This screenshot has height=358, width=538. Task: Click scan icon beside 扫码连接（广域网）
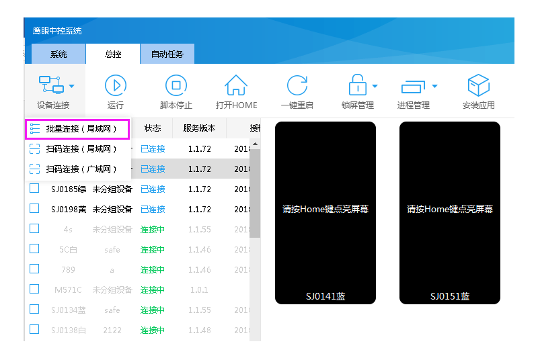(x=35, y=169)
